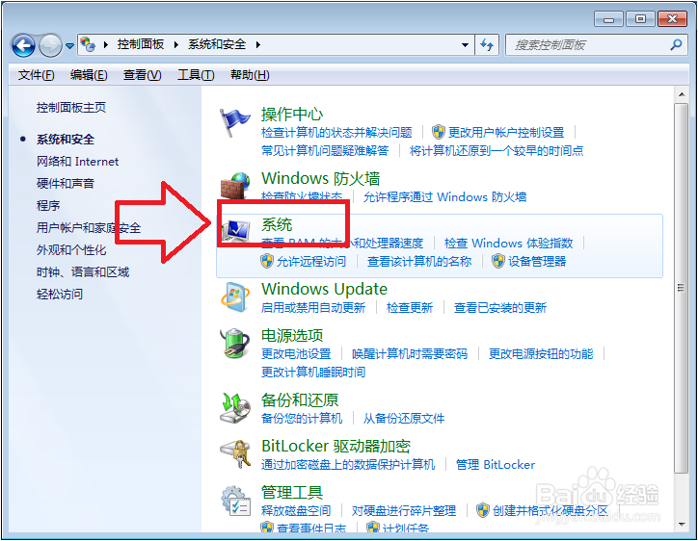The image size is (698, 541).
Task: Click 启用或禁用自动更新 link
Action: [x=313, y=308]
